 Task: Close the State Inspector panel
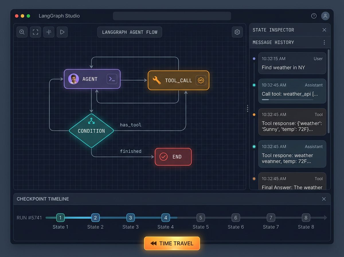pos(324,30)
